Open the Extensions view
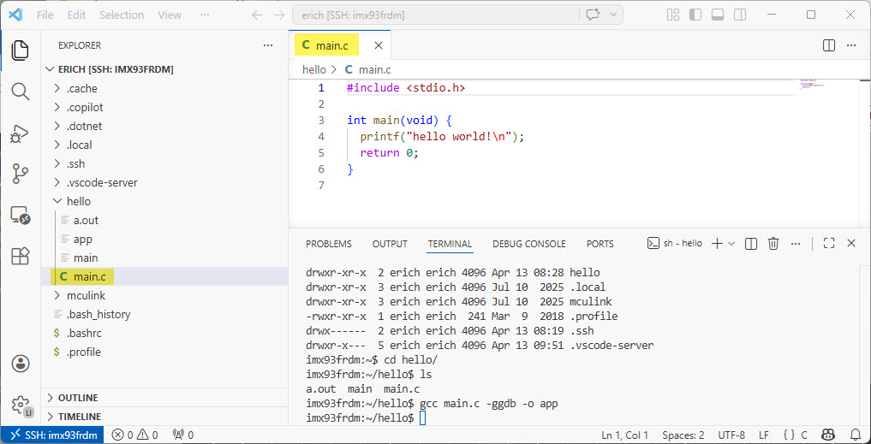The height and width of the screenshot is (444, 871). click(20, 256)
